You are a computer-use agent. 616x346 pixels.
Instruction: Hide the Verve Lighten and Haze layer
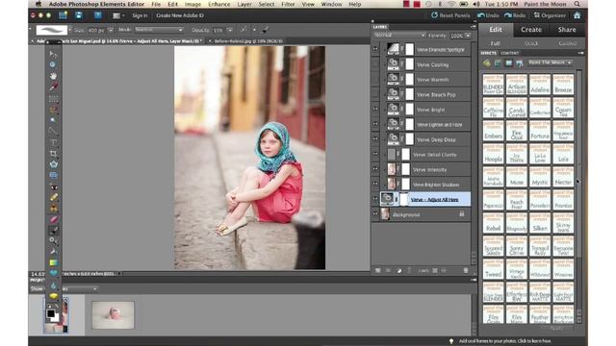click(375, 124)
